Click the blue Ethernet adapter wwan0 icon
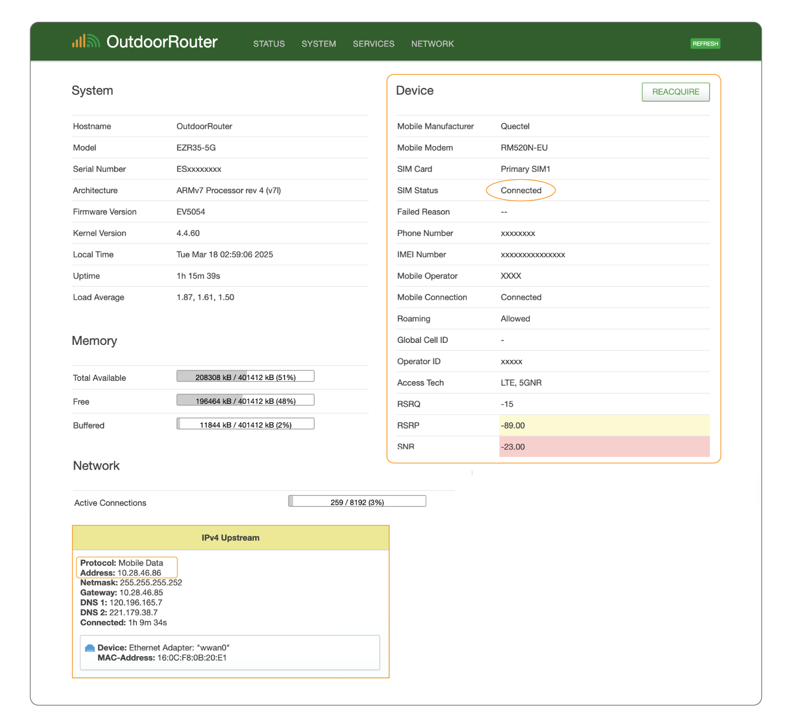 pos(90,648)
